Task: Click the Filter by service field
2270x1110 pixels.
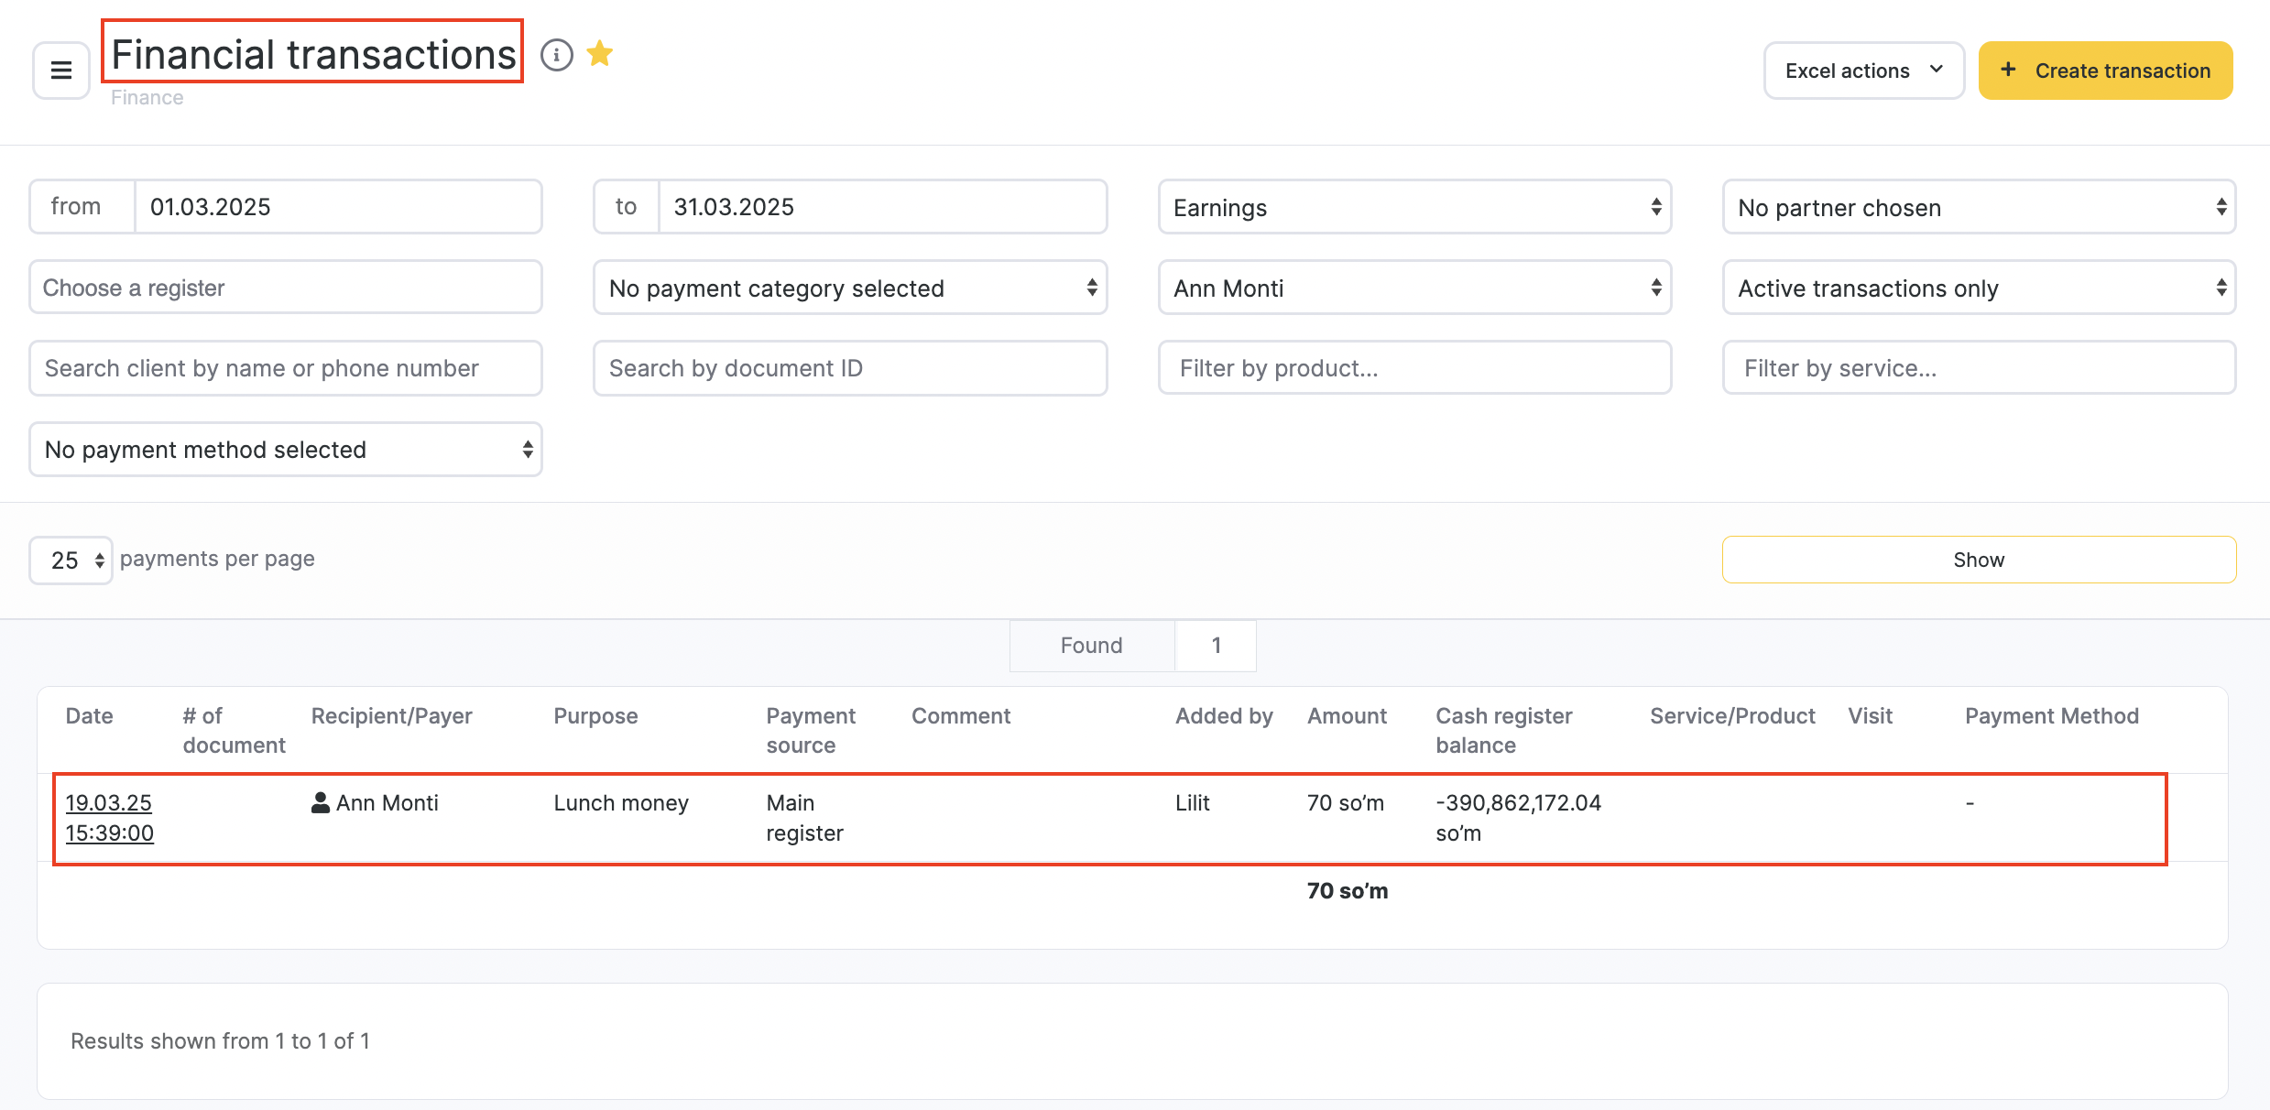Action: [1979, 368]
